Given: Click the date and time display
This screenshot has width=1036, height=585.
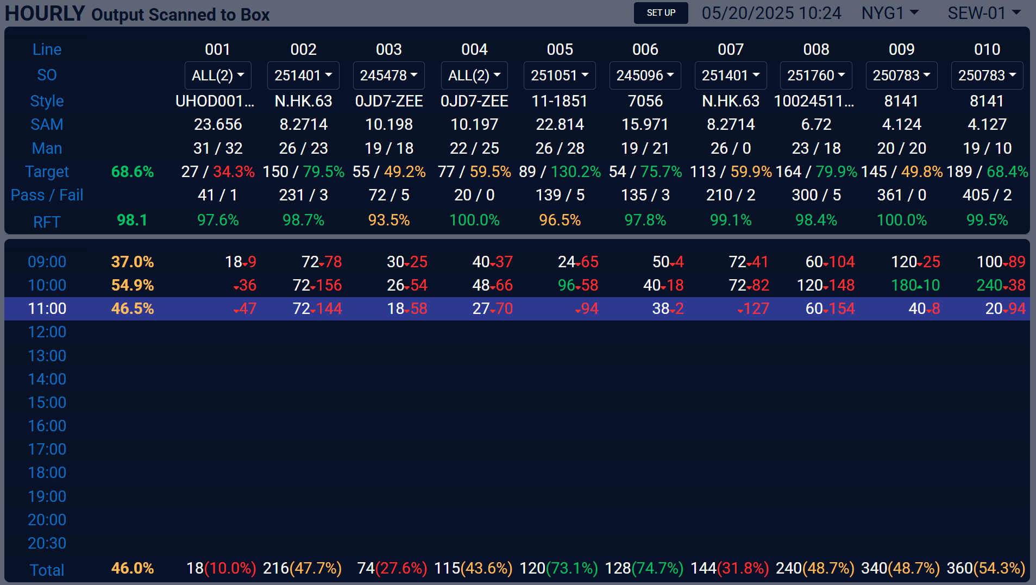Looking at the screenshot, I should 771,13.
